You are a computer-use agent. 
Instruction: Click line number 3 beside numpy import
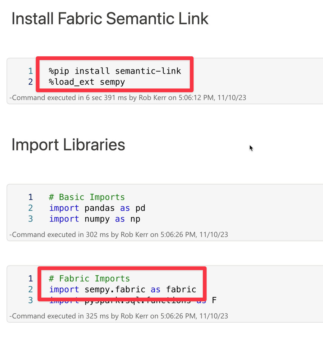[x=31, y=219]
